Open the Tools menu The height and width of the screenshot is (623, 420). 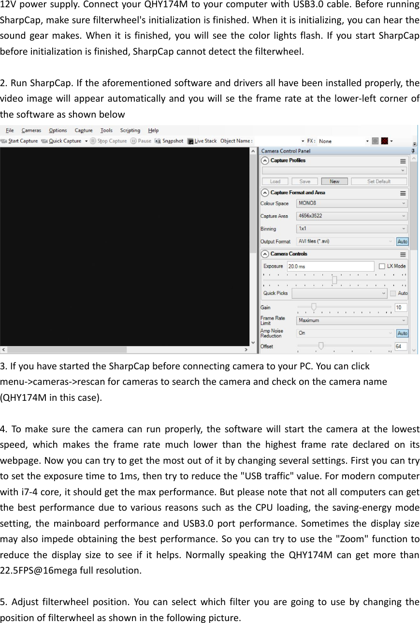(x=106, y=130)
